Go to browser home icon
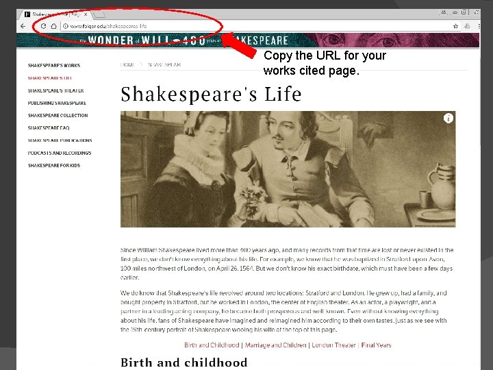The width and height of the screenshot is (493, 370). (54, 26)
